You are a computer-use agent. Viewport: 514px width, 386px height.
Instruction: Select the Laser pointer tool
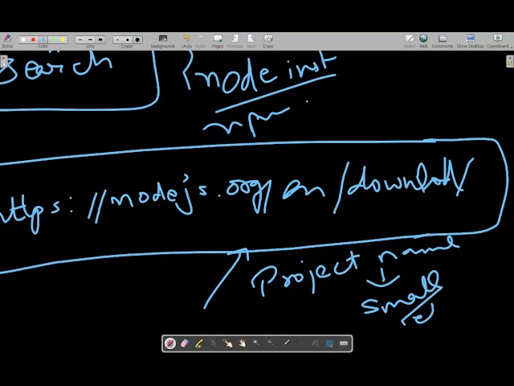click(x=286, y=343)
